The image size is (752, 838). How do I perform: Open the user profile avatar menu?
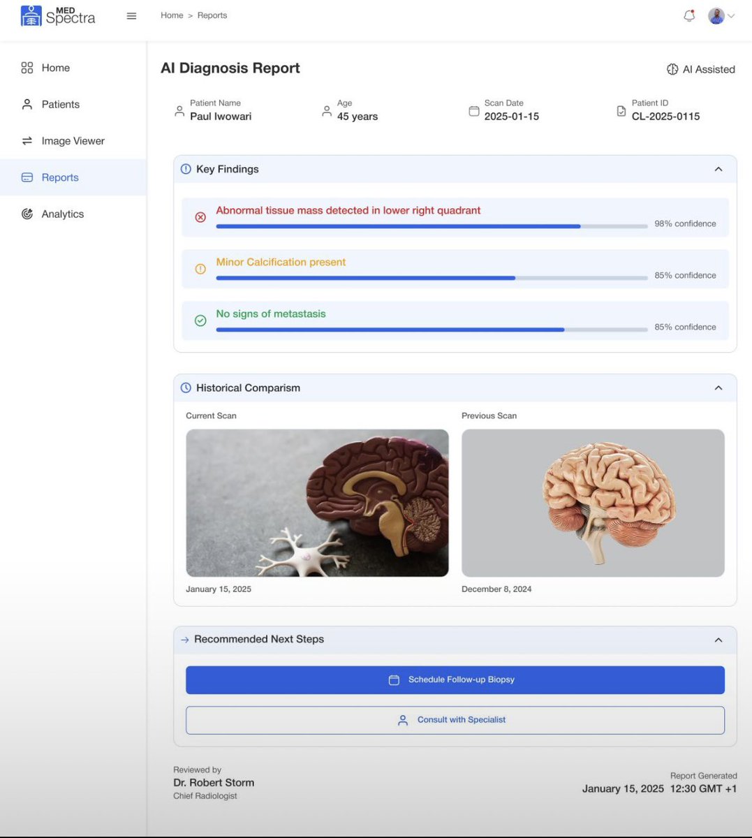(x=715, y=15)
